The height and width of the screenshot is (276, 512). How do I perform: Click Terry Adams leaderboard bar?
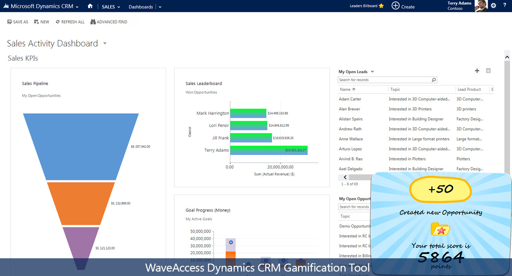pos(269,150)
